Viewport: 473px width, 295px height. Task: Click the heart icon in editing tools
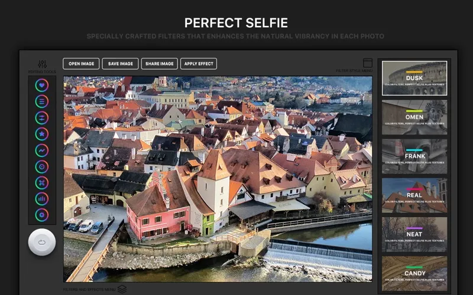coord(42,85)
